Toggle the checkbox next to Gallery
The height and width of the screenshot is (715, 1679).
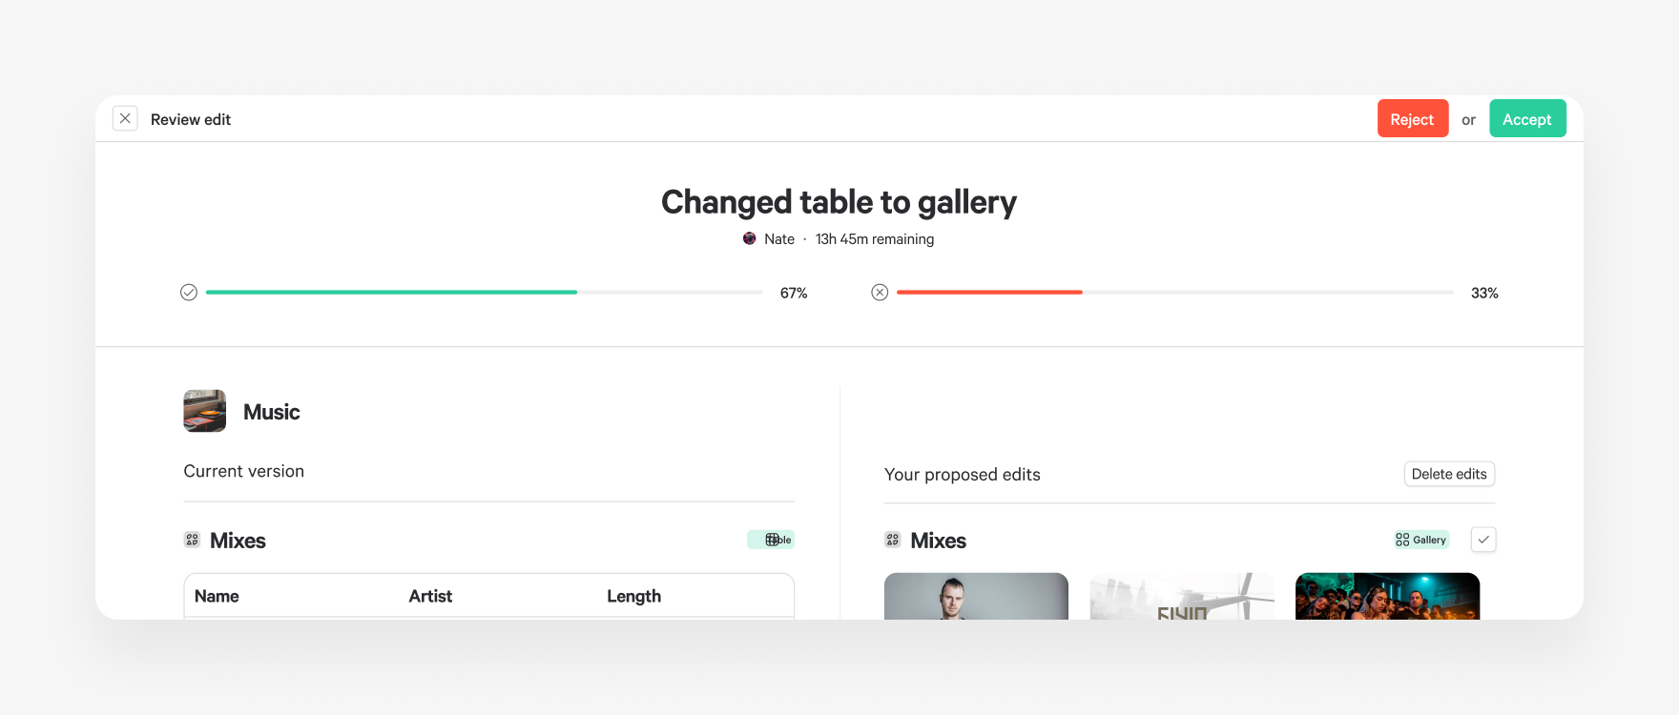tap(1483, 540)
